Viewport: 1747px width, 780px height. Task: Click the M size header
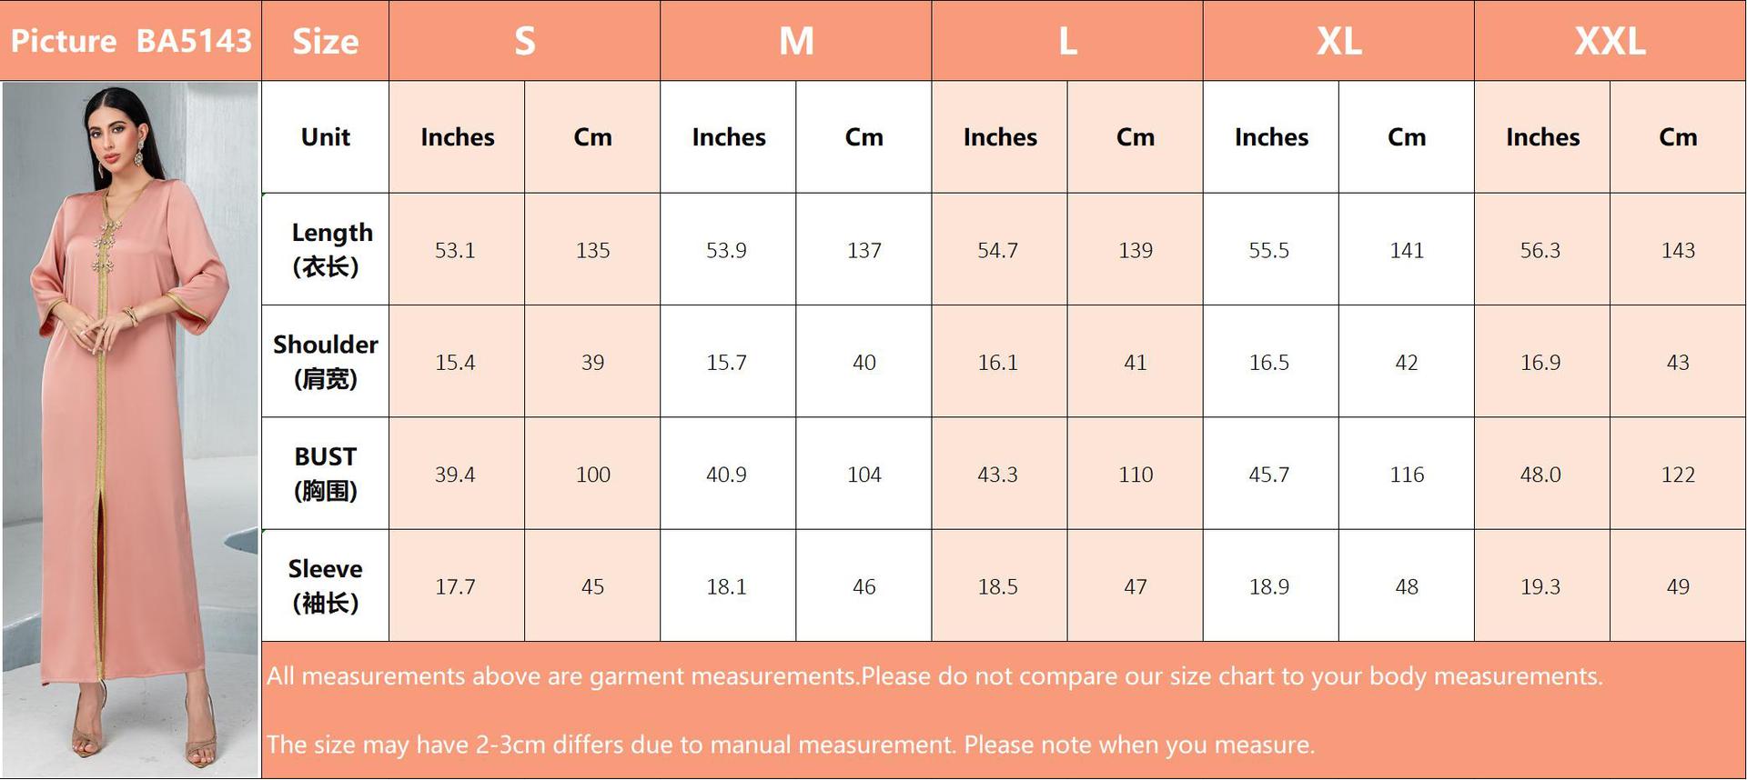pos(795,41)
